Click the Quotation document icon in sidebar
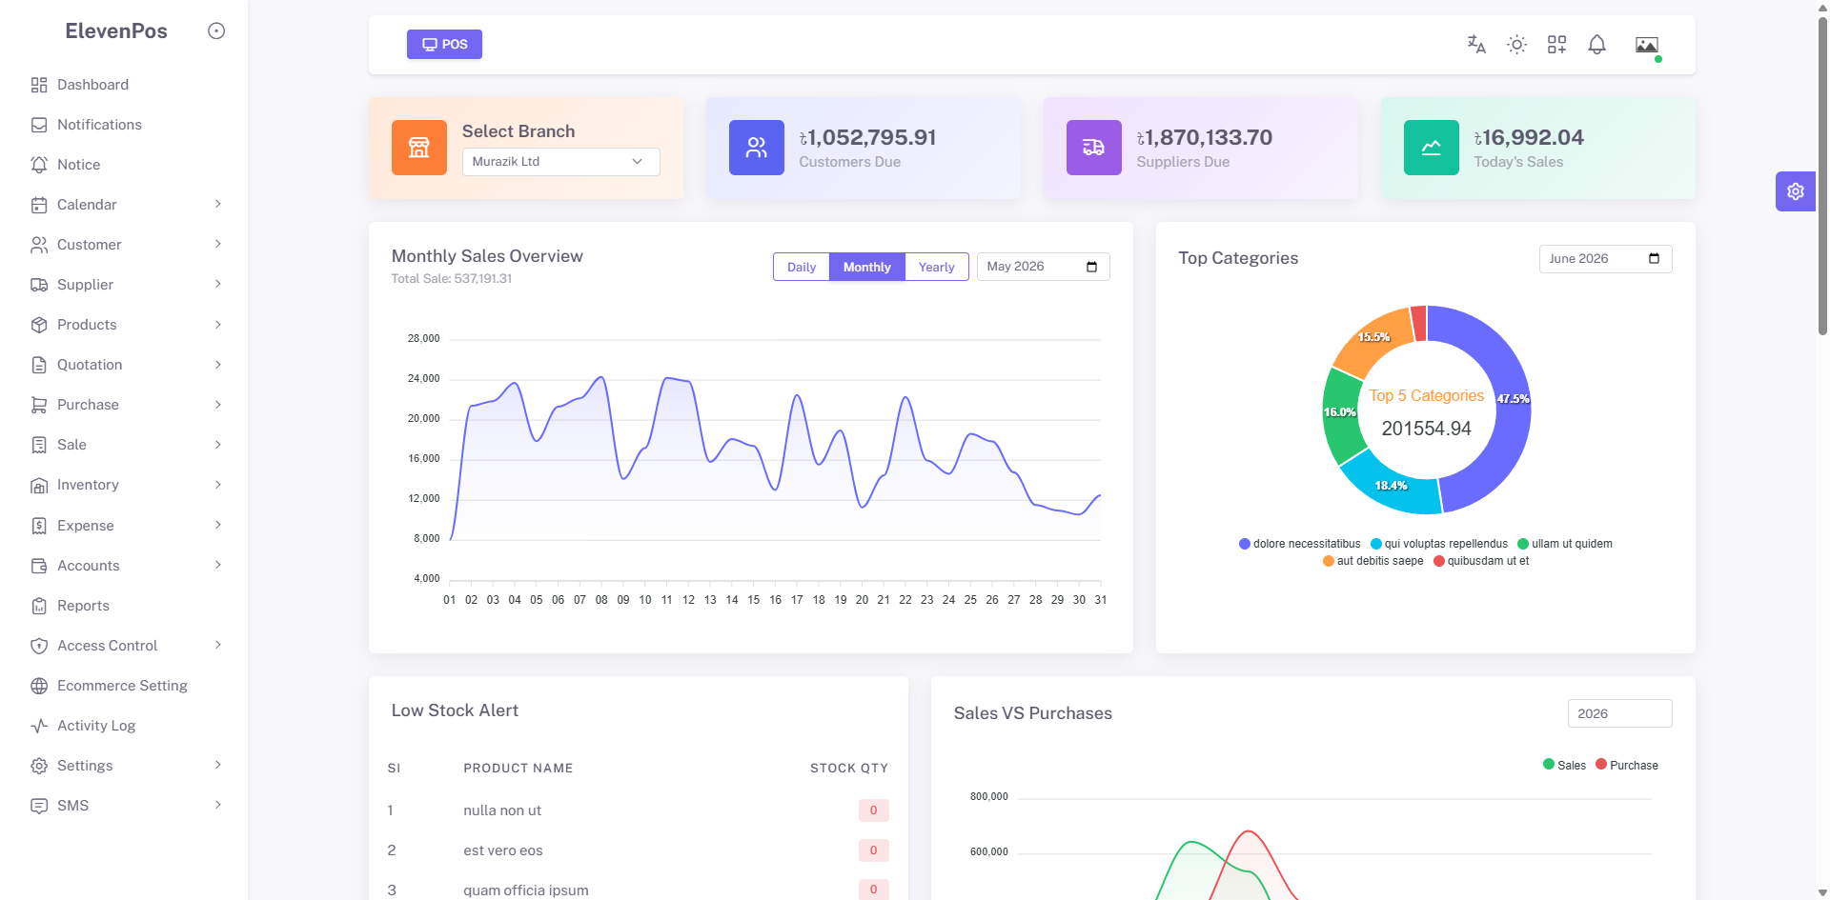 pos(39,365)
